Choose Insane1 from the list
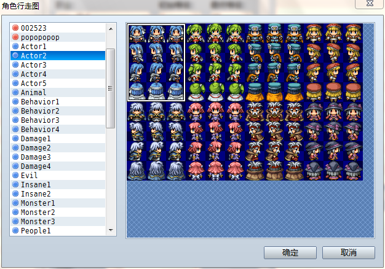The width and height of the screenshot is (385, 269). [x=58, y=185]
